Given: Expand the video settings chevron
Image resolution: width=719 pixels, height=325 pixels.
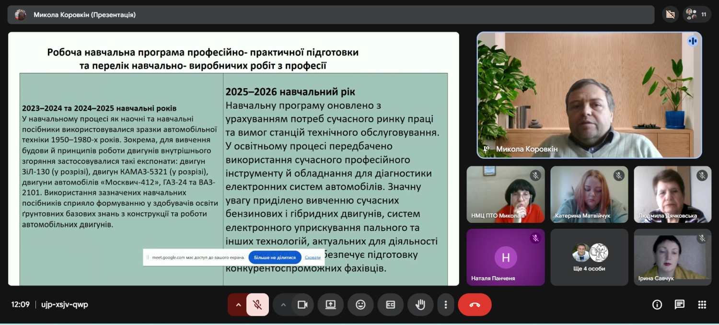Looking at the screenshot, I should 283,304.
